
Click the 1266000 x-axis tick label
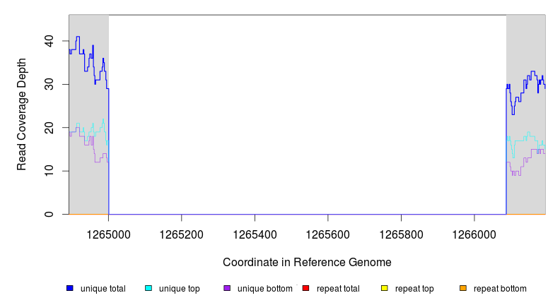(474, 234)
